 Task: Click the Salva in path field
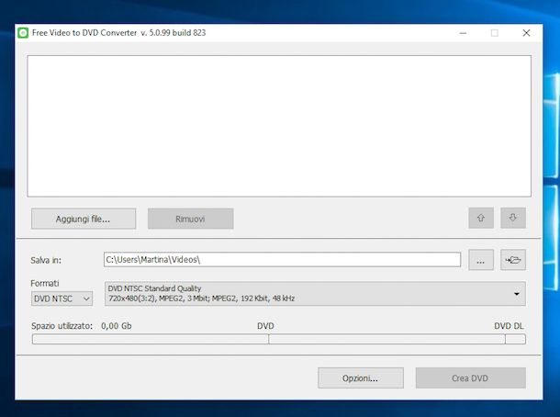click(x=282, y=260)
